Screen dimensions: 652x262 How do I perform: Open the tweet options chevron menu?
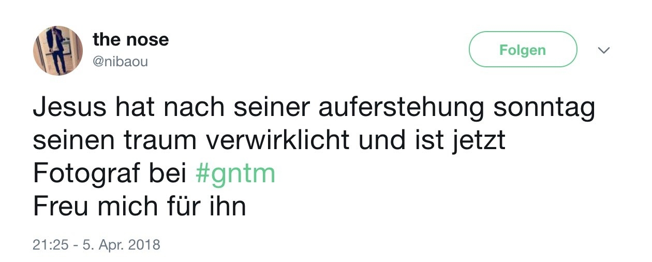604,50
